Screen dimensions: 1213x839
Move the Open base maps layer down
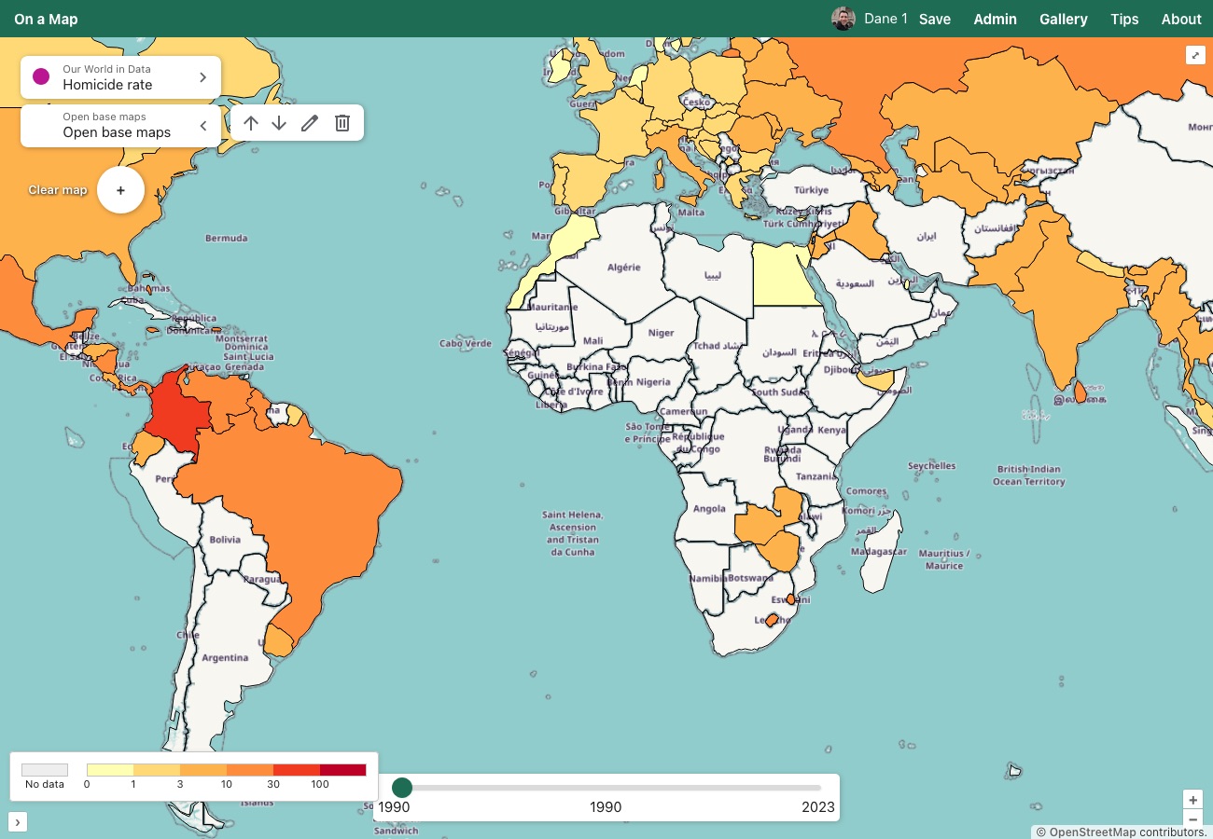[280, 122]
